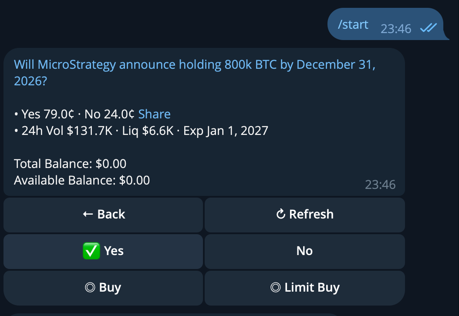Viewport: 459px width, 316px height.
Task: Click the Total Balance $0.00 line
Action: (70, 164)
